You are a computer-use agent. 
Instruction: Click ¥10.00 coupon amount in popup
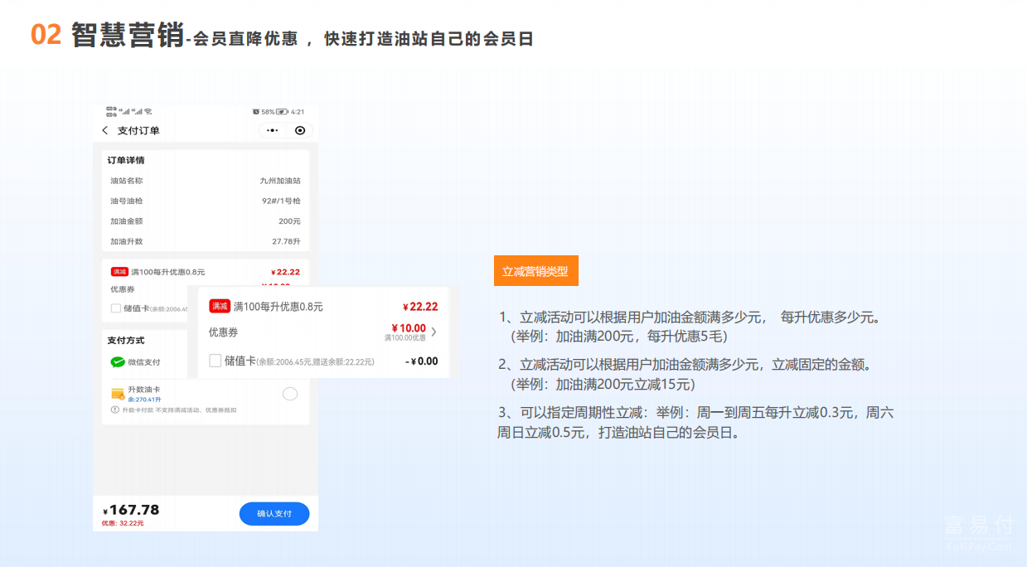409,328
